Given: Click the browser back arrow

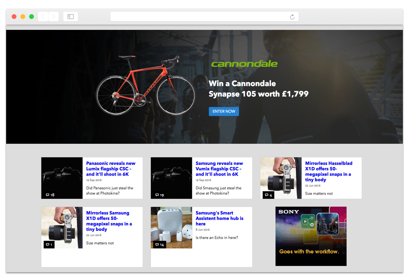Looking at the screenshot, I should (43, 17).
